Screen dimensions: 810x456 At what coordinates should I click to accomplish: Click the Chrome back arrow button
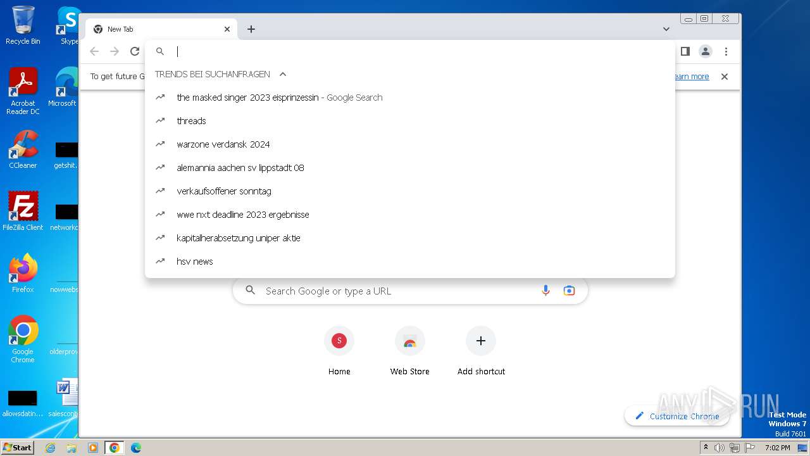click(94, 51)
